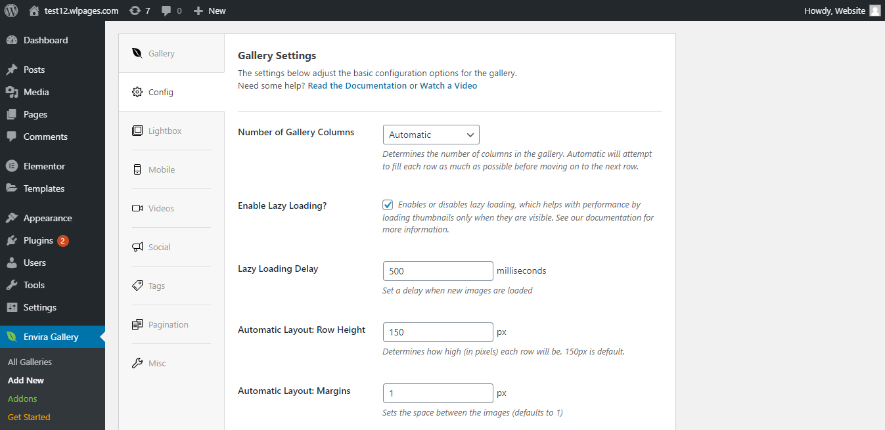Click the Templates folder icon

click(12, 188)
